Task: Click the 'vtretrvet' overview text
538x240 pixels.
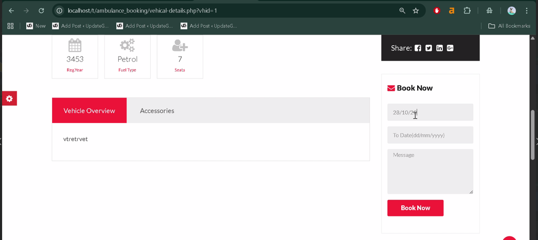Action: [x=76, y=139]
